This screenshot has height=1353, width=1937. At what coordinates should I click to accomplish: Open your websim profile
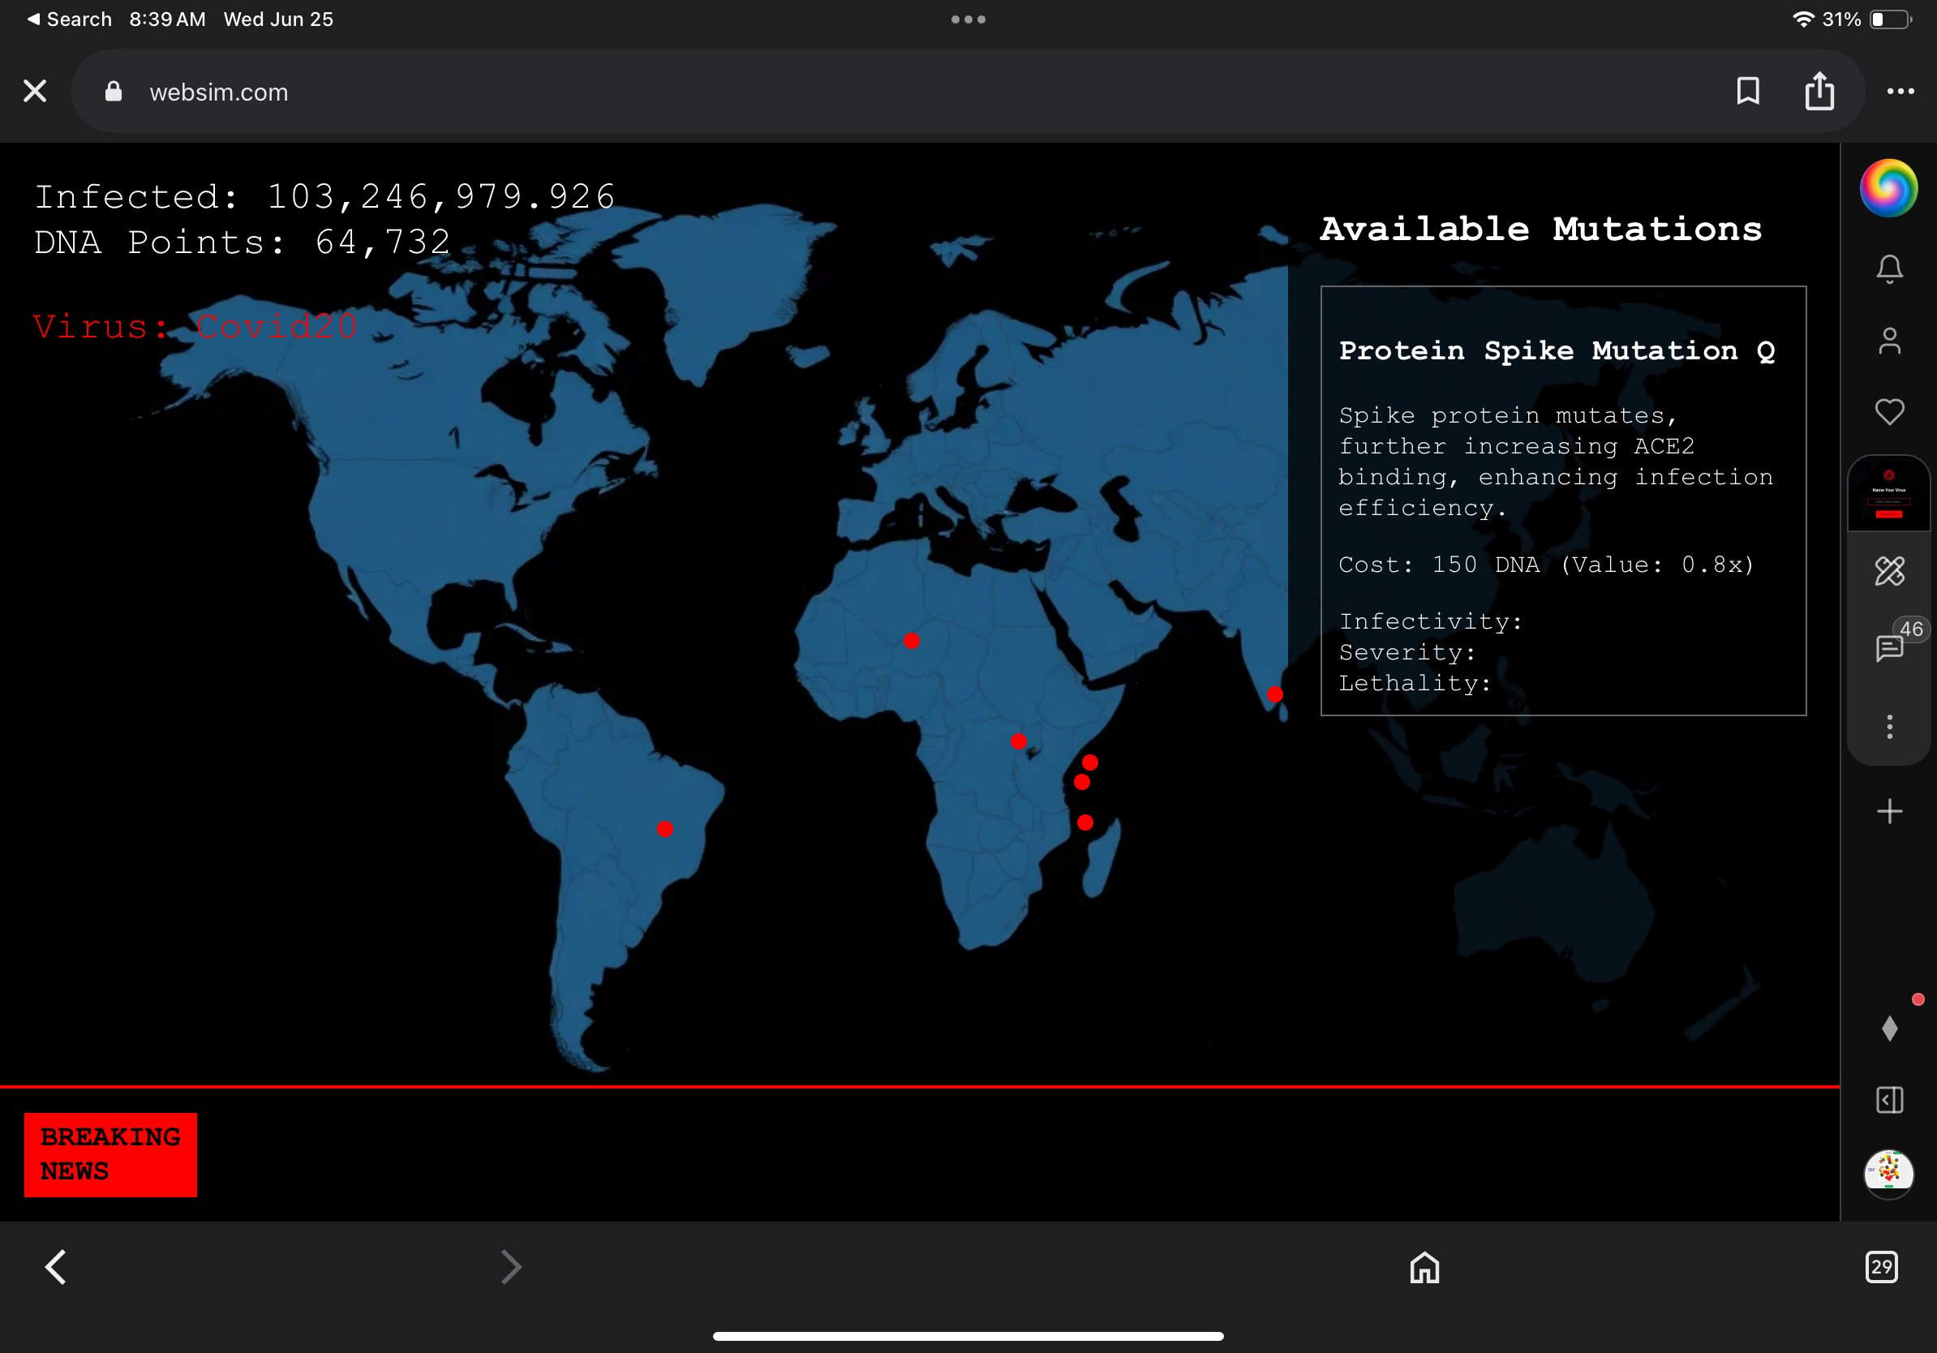pyautogui.click(x=1890, y=341)
